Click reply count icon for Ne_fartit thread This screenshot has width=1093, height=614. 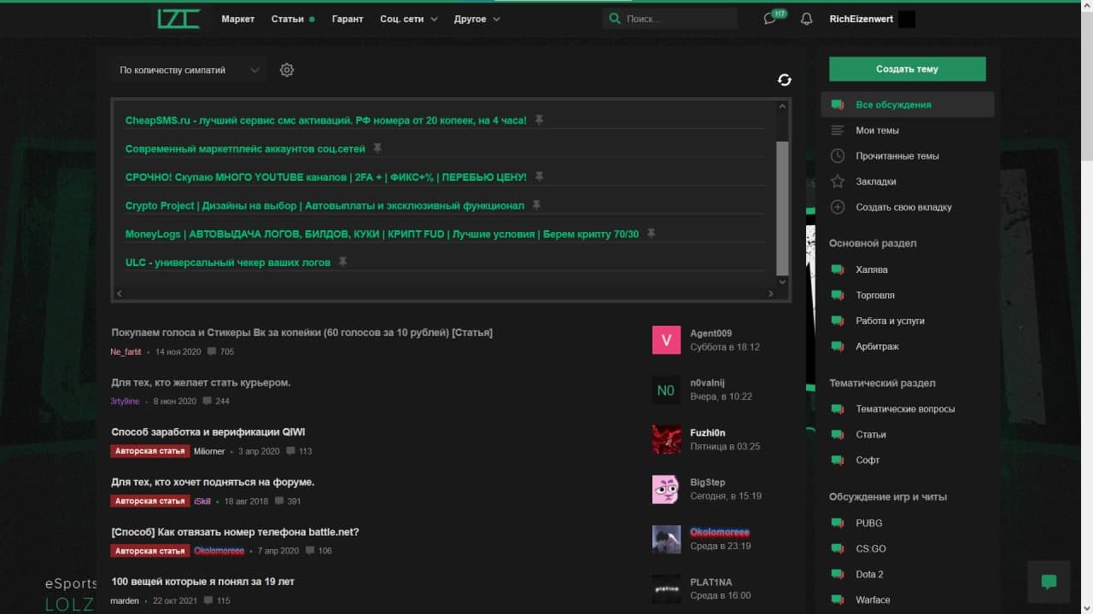coord(212,351)
